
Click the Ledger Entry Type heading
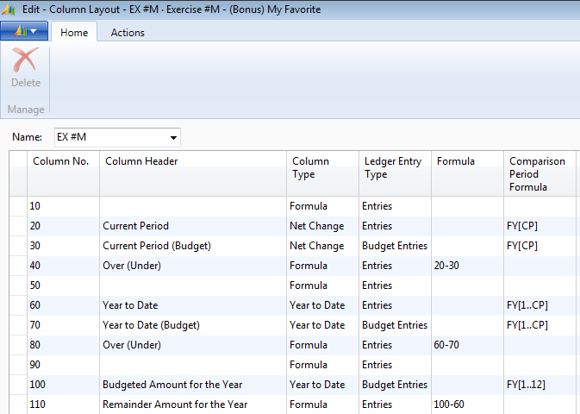click(394, 168)
